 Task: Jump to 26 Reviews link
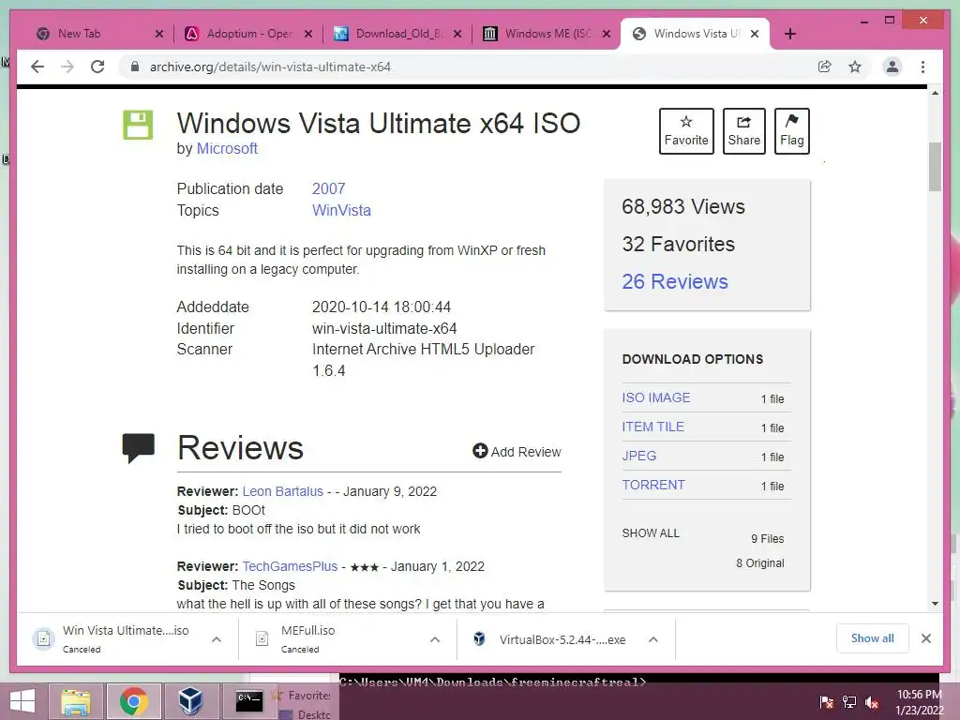(x=675, y=281)
